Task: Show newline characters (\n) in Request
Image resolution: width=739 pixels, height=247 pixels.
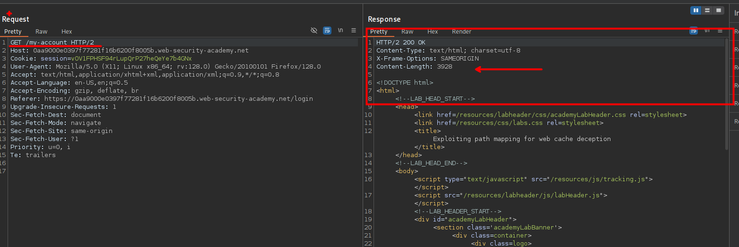Action: point(340,30)
